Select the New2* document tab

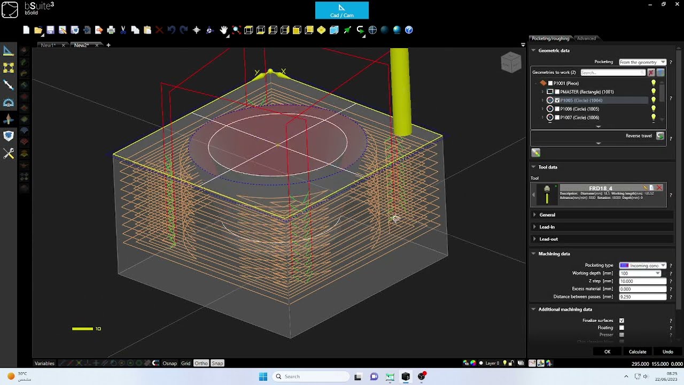coord(82,45)
